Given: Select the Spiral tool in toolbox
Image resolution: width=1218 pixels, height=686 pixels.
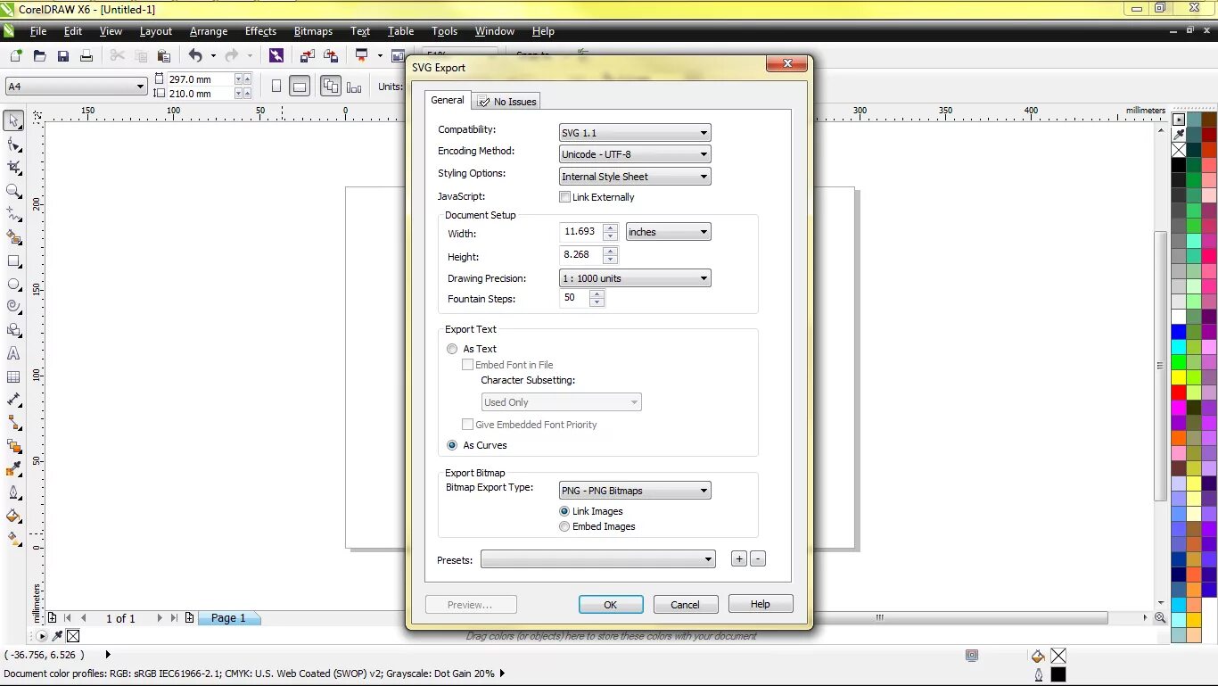Looking at the screenshot, I should click(x=13, y=307).
